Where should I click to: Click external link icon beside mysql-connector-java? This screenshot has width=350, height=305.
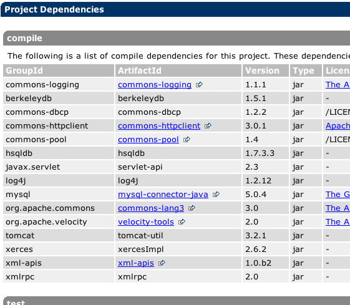point(216,195)
